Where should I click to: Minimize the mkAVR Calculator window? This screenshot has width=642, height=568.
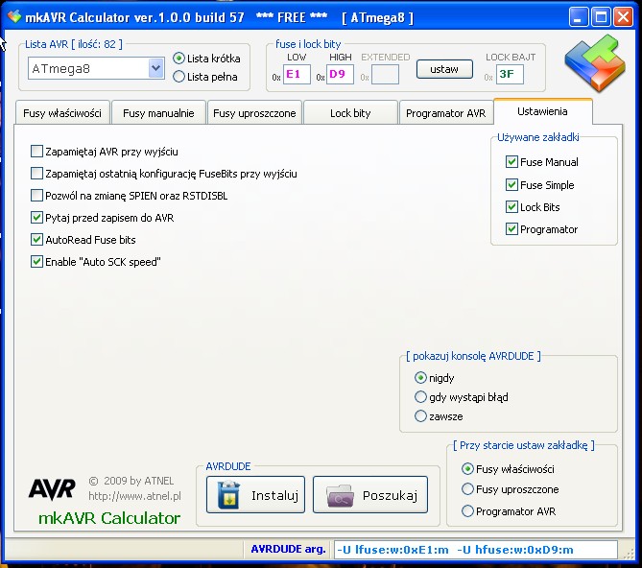578,17
